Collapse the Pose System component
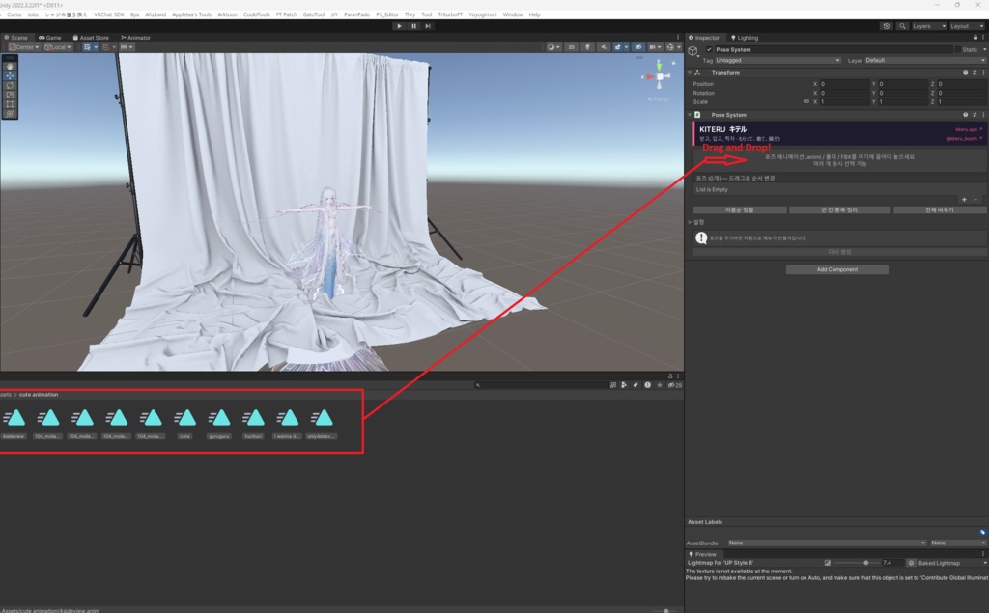Screen dimensions: 989x613 tap(690, 115)
